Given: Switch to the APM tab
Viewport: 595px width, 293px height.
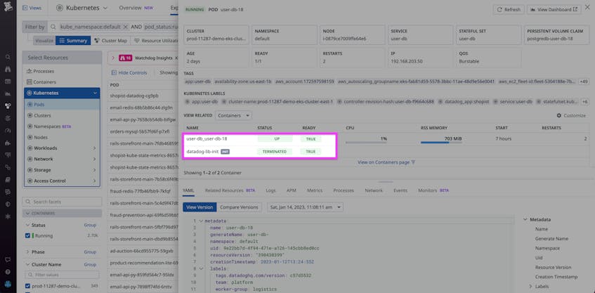Looking at the screenshot, I should (x=292, y=190).
